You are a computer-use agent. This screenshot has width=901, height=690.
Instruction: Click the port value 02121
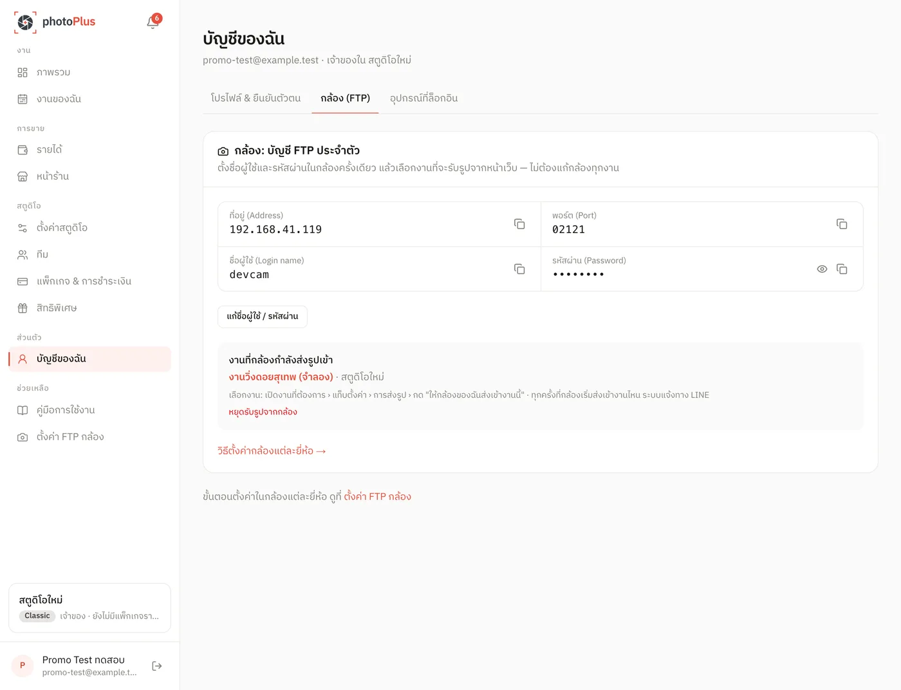pyautogui.click(x=568, y=230)
